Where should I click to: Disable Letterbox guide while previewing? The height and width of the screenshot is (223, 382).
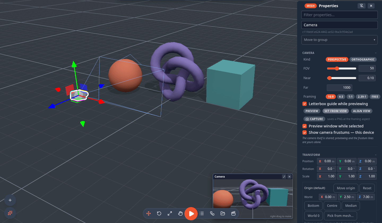pos(305,104)
